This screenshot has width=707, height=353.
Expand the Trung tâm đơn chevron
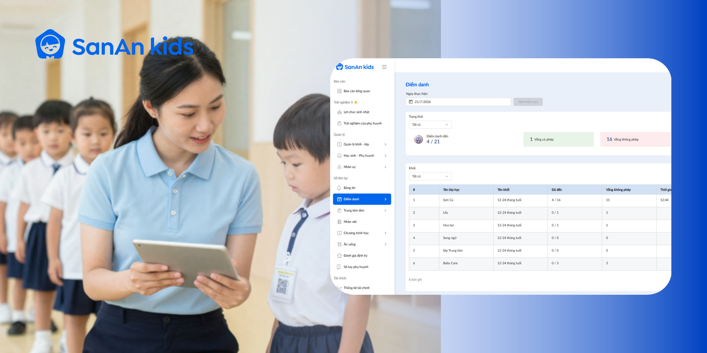click(385, 211)
